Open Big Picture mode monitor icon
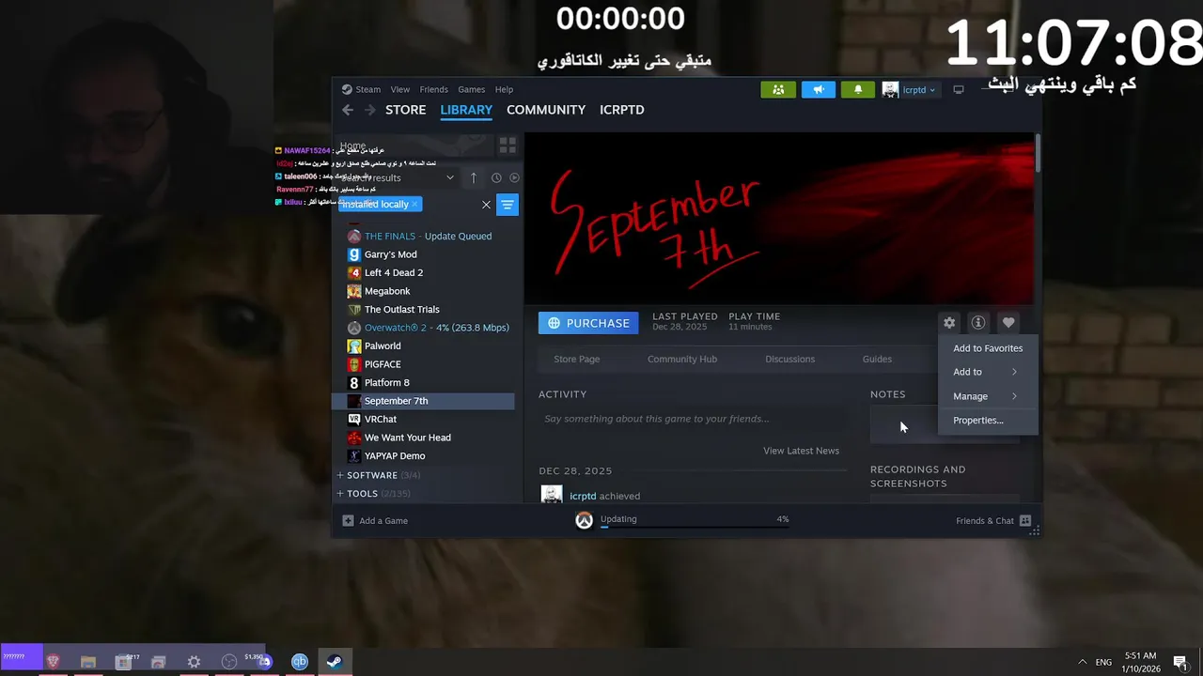This screenshot has width=1203, height=676. [959, 89]
